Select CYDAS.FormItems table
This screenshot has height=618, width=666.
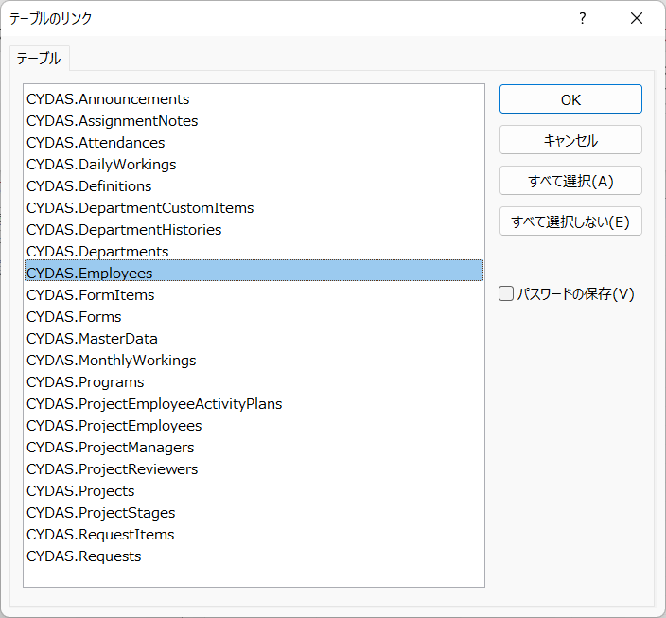click(x=91, y=295)
